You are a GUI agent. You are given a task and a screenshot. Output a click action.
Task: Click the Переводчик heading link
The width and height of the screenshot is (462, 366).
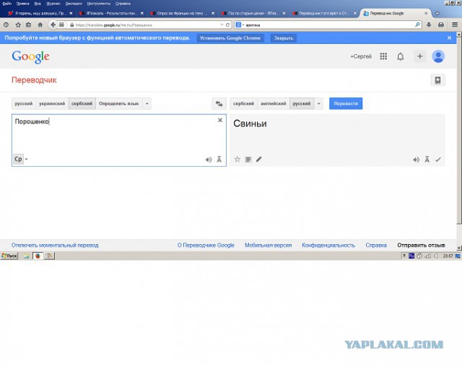pyautogui.click(x=34, y=80)
